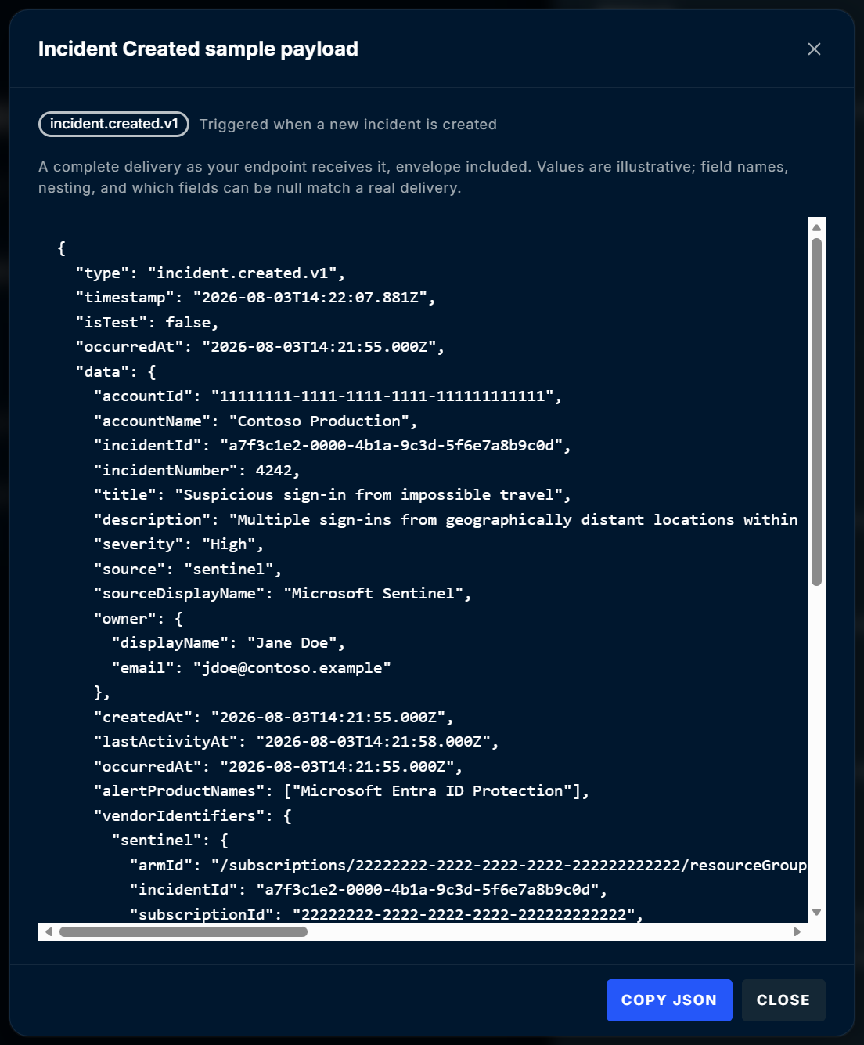This screenshot has height=1045, width=864.
Task: Click the "vendorIdentifiers": { line
Action: click(x=193, y=815)
